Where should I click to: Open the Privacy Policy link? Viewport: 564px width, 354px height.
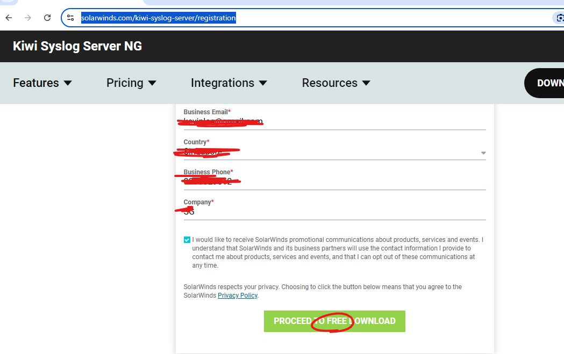click(x=238, y=296)
